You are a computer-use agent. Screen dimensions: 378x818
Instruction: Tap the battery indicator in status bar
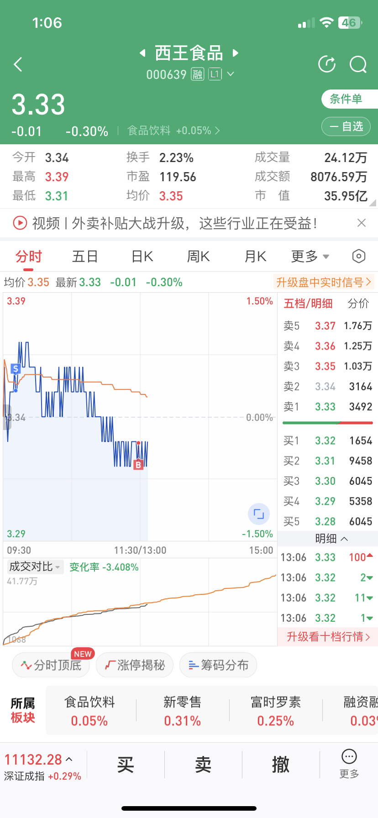click(350, 22)
